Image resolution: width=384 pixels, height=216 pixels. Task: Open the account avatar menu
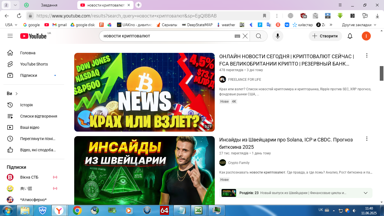(366, 36)
